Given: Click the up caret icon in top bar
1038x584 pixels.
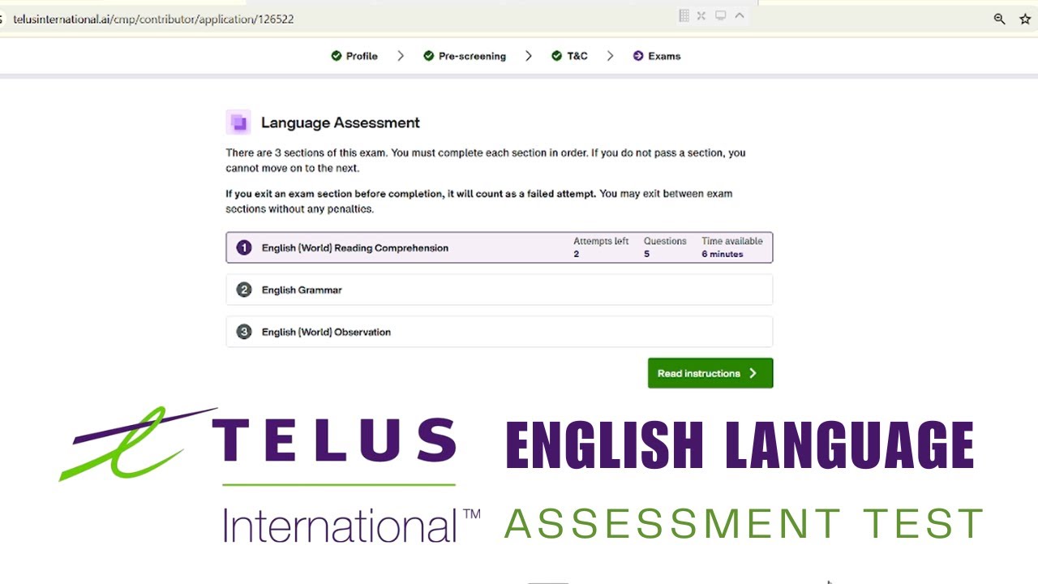Looking at the screenshot, I should click(x=739, y=15).
